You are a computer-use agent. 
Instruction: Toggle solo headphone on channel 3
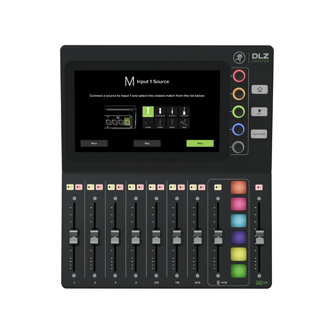tap(111, 187)
